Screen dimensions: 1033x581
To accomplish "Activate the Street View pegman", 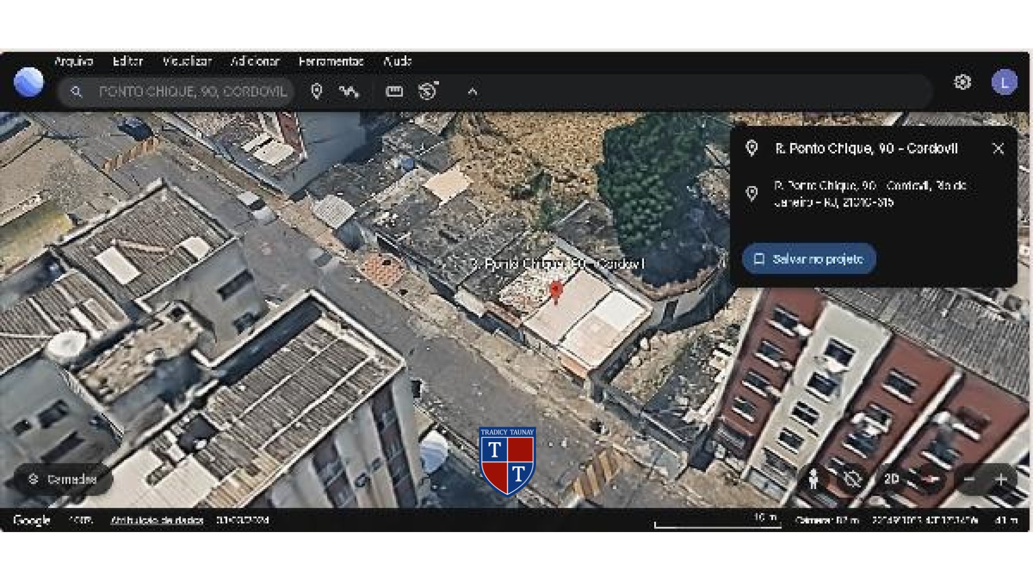I will click(x=813, y=479).
